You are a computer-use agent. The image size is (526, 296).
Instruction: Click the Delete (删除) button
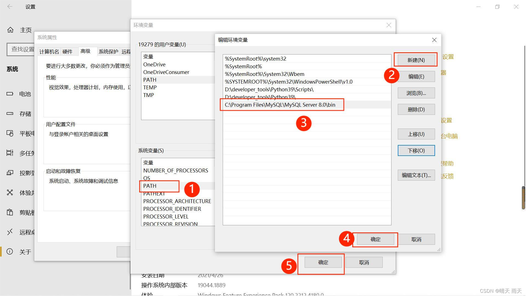[416, 109]
